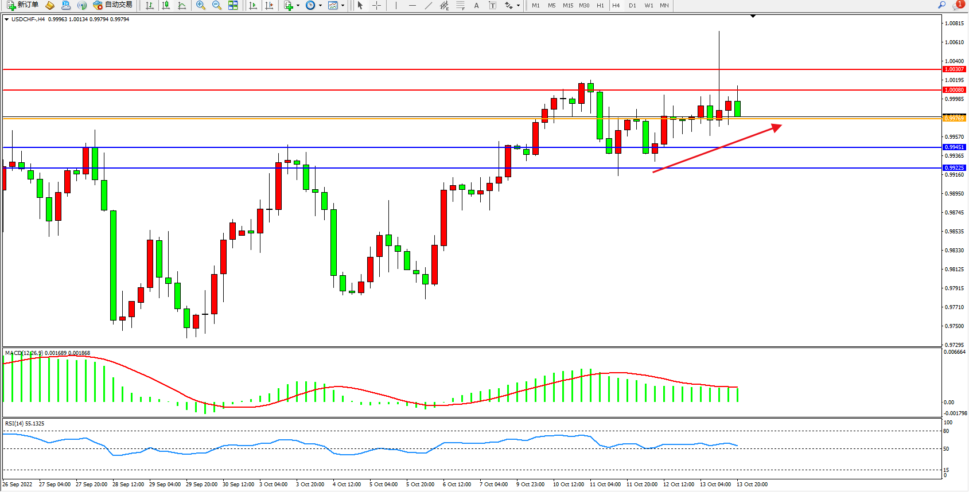This screenshot has width=969, height=492.
Task: Draw a trendline with the diagonal line tool
Action: click(x=428, y=5)
